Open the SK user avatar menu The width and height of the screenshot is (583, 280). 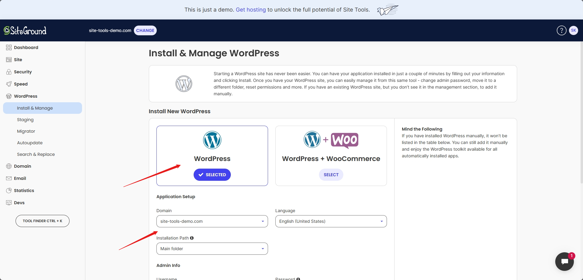[573, 30]
